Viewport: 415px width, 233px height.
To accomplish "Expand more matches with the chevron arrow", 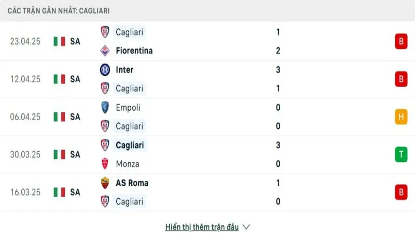I will click(x=246, y=227).
